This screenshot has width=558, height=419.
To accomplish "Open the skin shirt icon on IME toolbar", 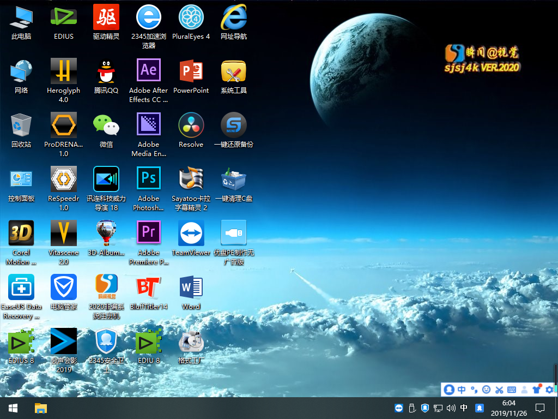I will [x=537, y=389].
